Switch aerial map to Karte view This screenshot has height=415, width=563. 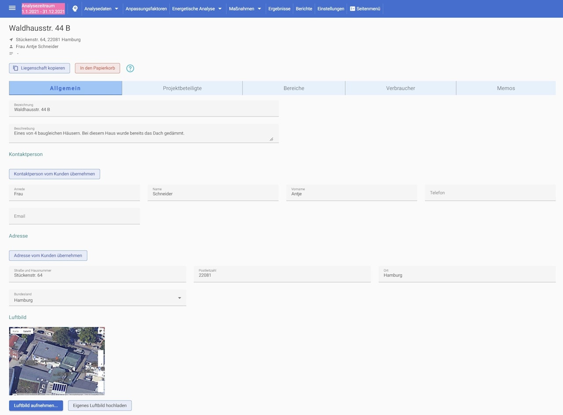[16, 331]
